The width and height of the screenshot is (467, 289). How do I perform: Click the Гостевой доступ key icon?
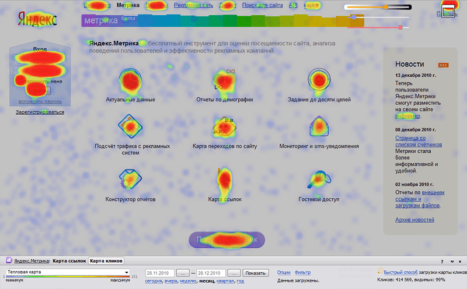click(319, 179)
